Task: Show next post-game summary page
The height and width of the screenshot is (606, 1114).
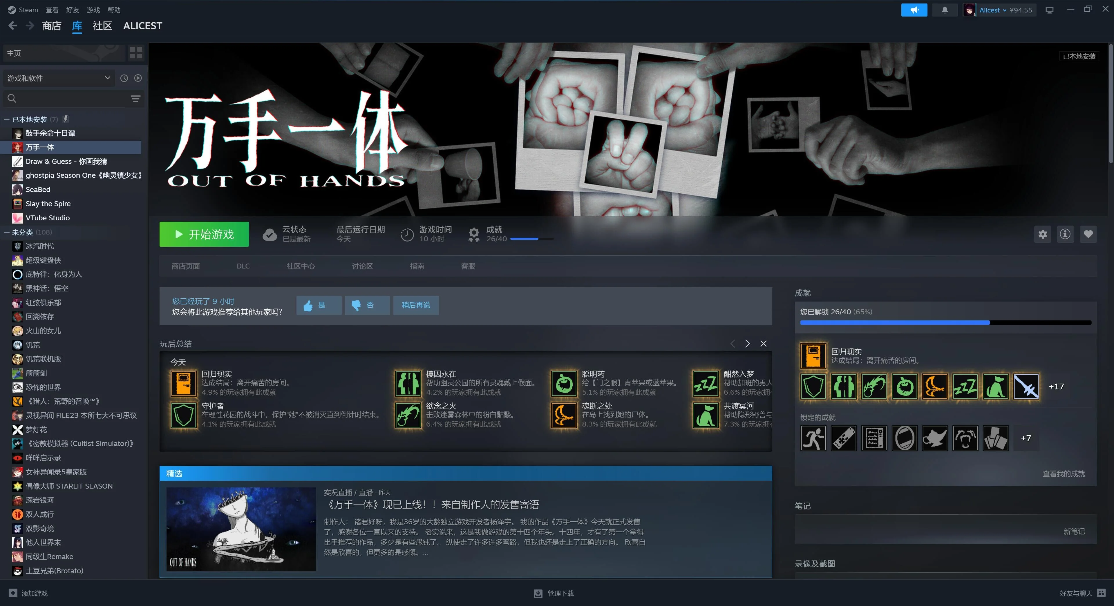Action: coord(747,344)
